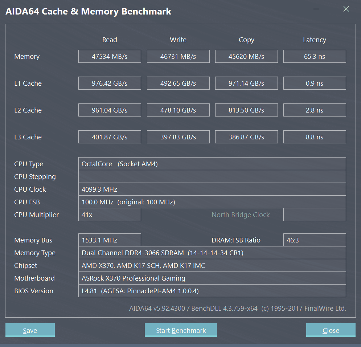Click the North Bridge Clock label
This screenshot has width=361, height=347.
(241, 215)
